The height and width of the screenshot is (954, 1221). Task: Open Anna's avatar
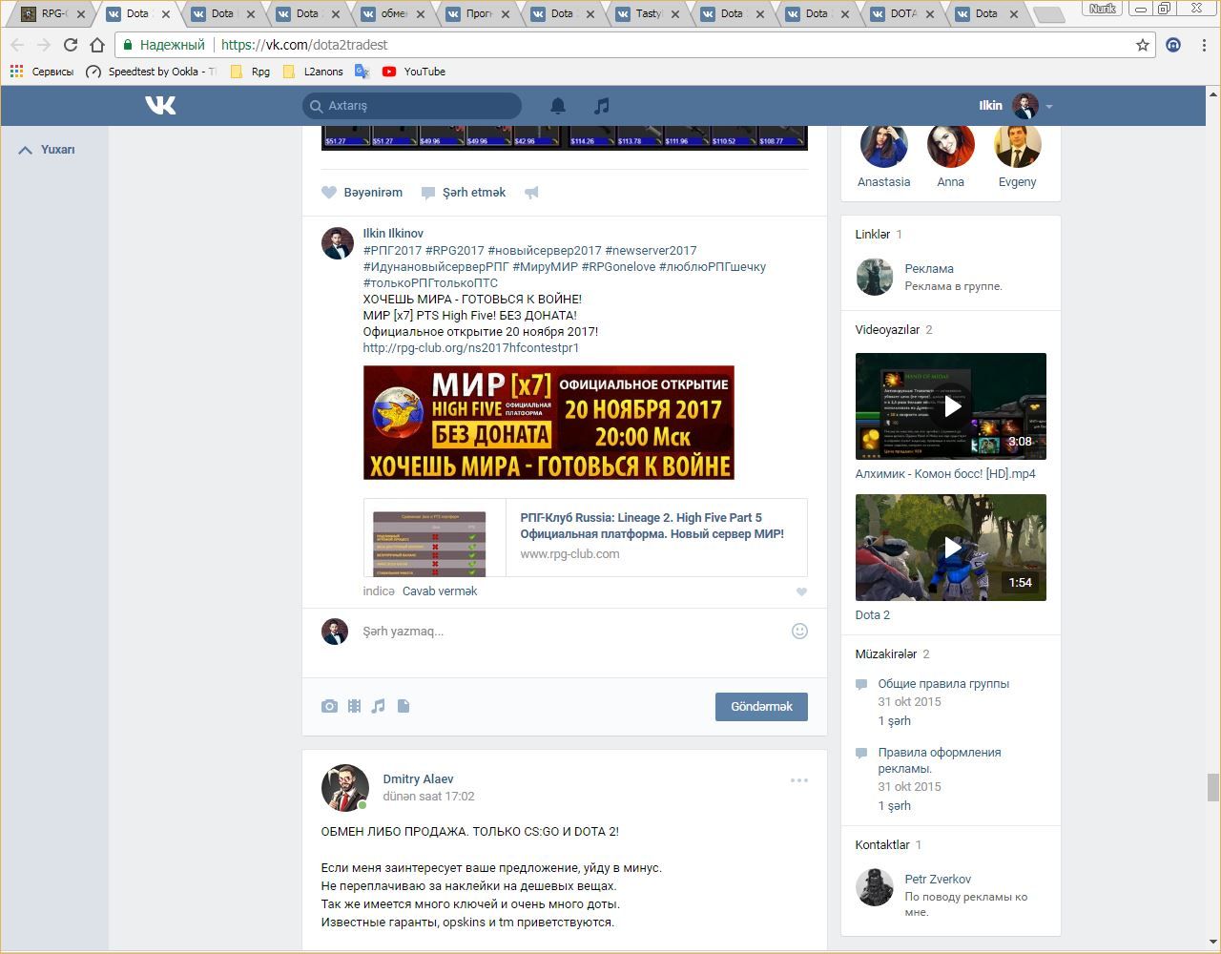pyautogui.click(x=950, y=144)
